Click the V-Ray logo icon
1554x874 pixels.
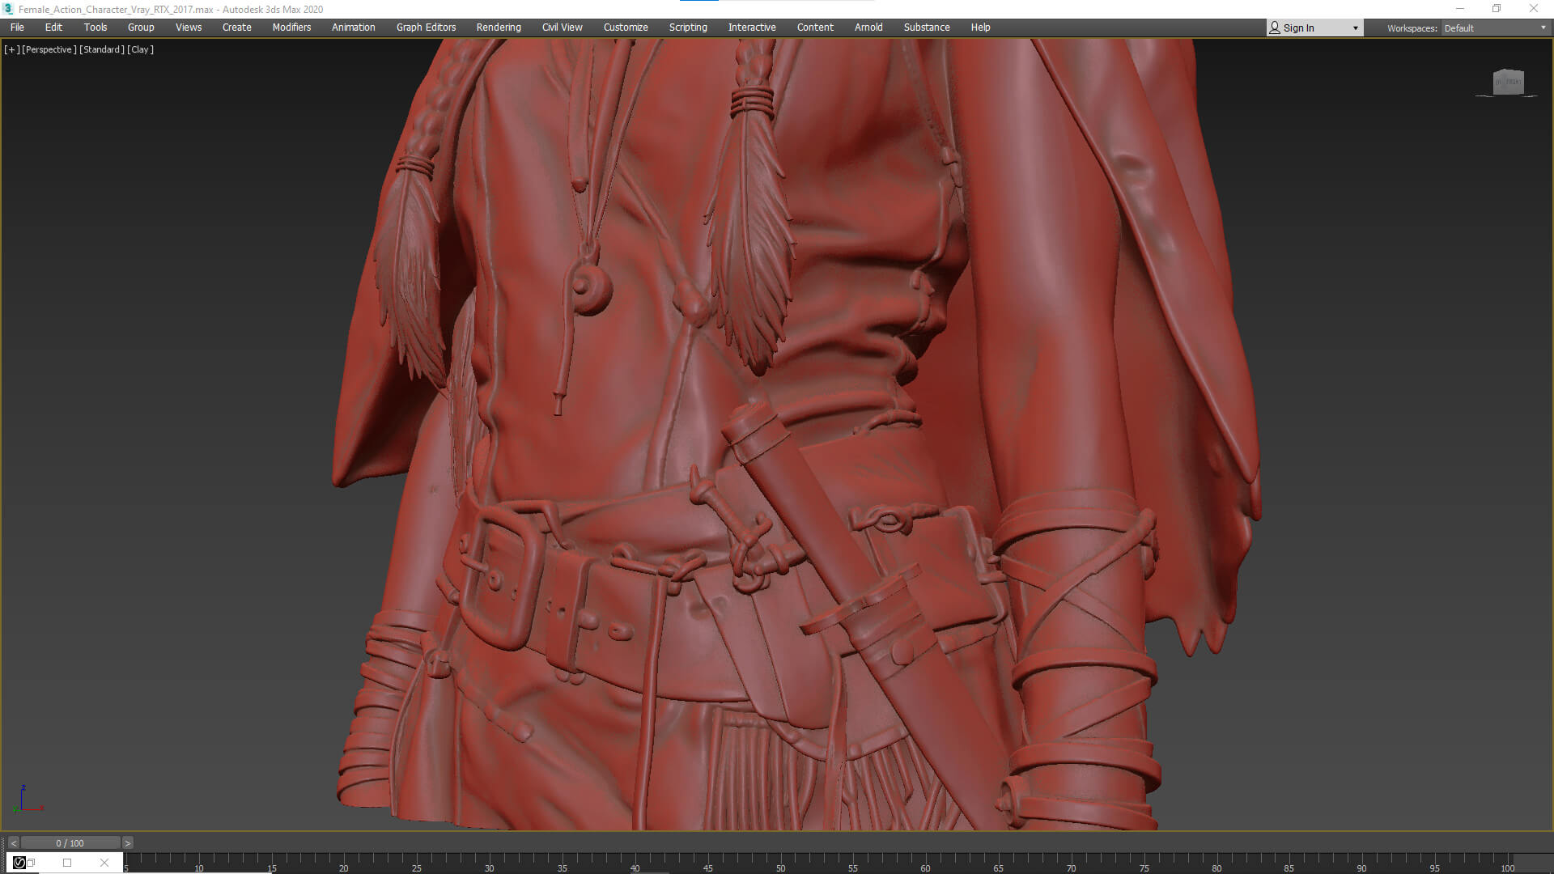[x=19, y=863]
